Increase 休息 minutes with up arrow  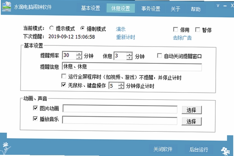pyautogui.click(x=130, y=54)
